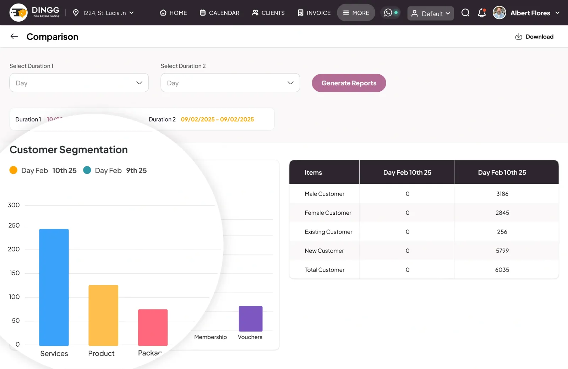Click the Generate Reports button
This screenshot has width=568, height=369.
(x=349, y=83)
